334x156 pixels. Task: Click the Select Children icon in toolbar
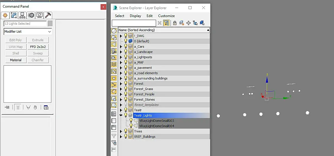[x=195, y=23]
